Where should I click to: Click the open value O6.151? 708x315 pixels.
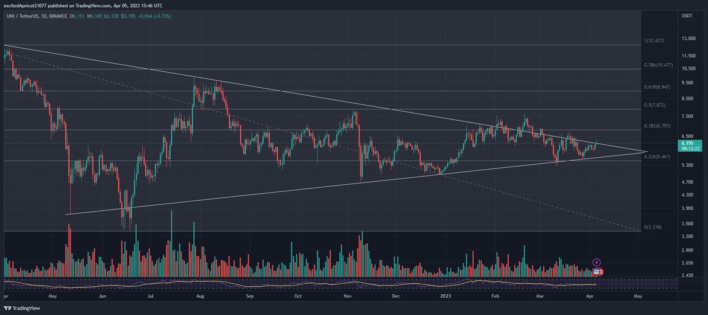[x=78, y=15]
